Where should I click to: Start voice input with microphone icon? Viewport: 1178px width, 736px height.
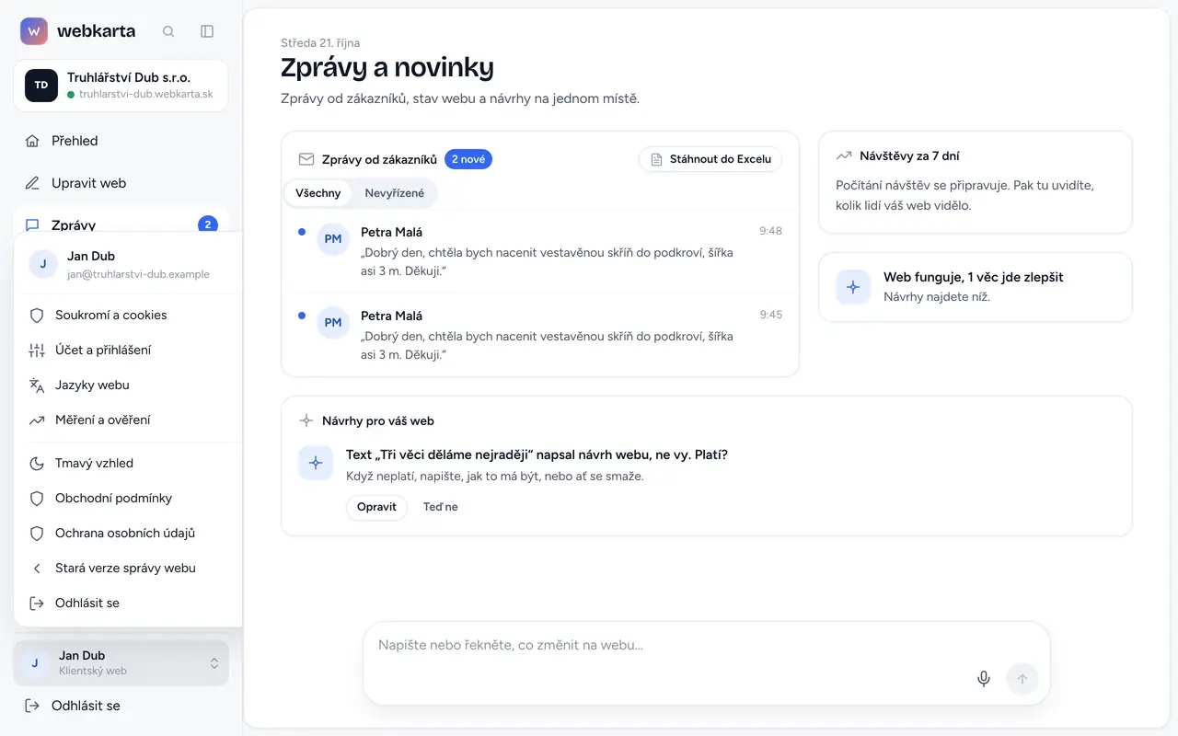pos(984,679)
